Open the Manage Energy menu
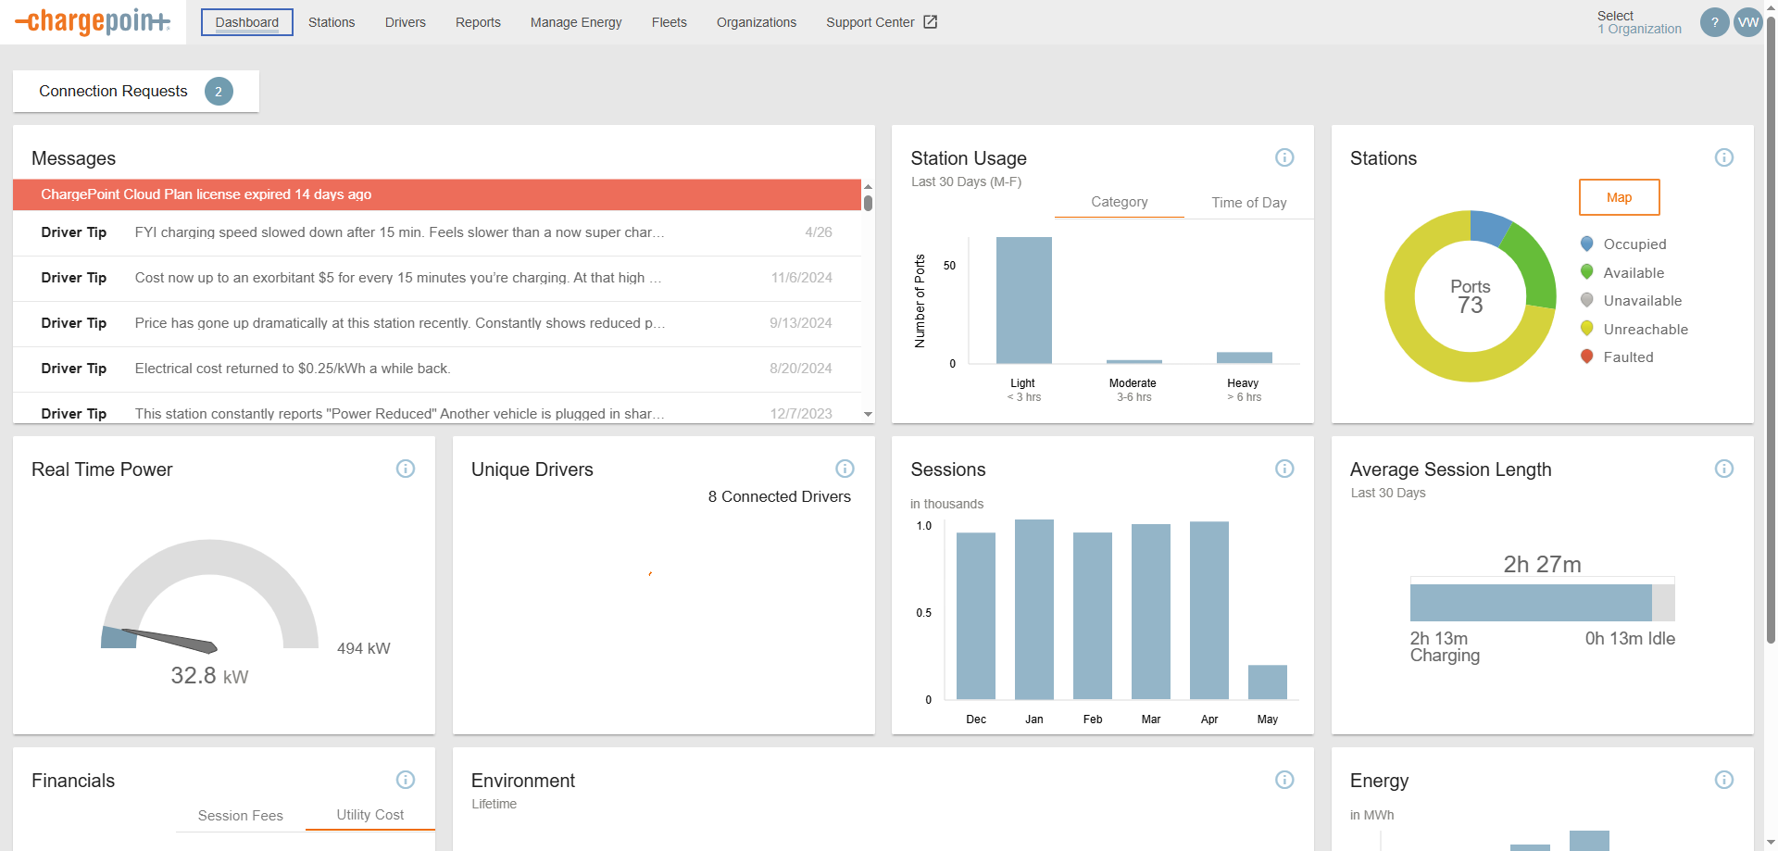The image size is (1778, 851). (x=575, y=22)
